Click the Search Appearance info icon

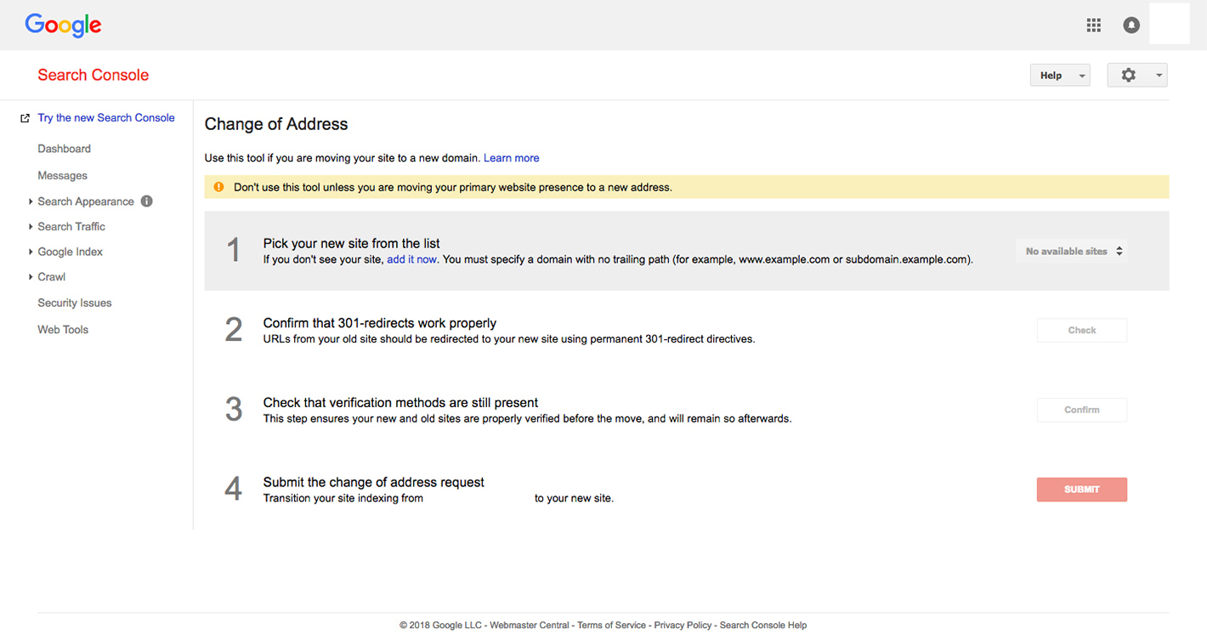pyautogui.click(x=147, y=201)
